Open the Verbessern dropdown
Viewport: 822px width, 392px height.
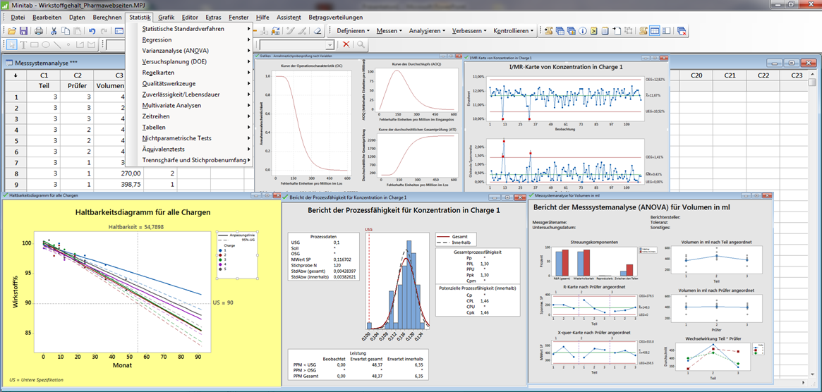tap(469, 30)
